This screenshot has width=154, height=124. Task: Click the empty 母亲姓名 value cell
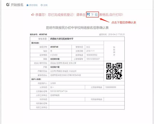pos(67,99)
